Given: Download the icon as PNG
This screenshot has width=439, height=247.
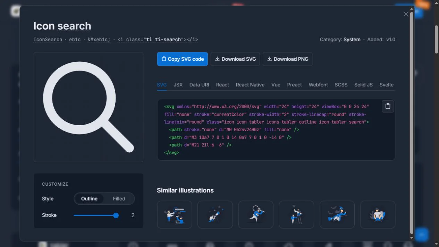Looking at the screenshot, I should tap(288, 59).
